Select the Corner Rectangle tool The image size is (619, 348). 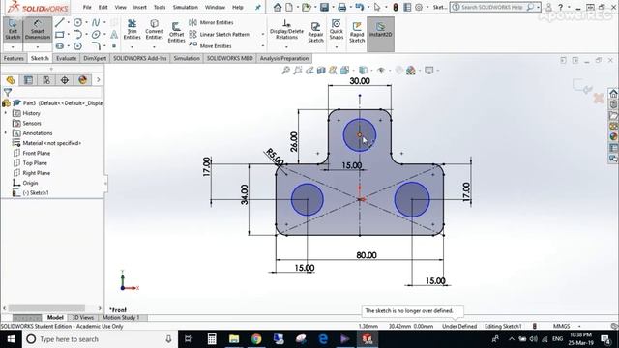pos(60,35)
